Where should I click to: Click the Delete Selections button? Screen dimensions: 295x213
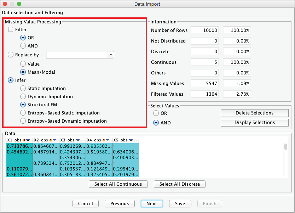click(254, 113)
